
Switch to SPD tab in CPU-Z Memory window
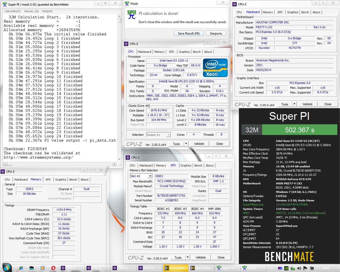48,180
